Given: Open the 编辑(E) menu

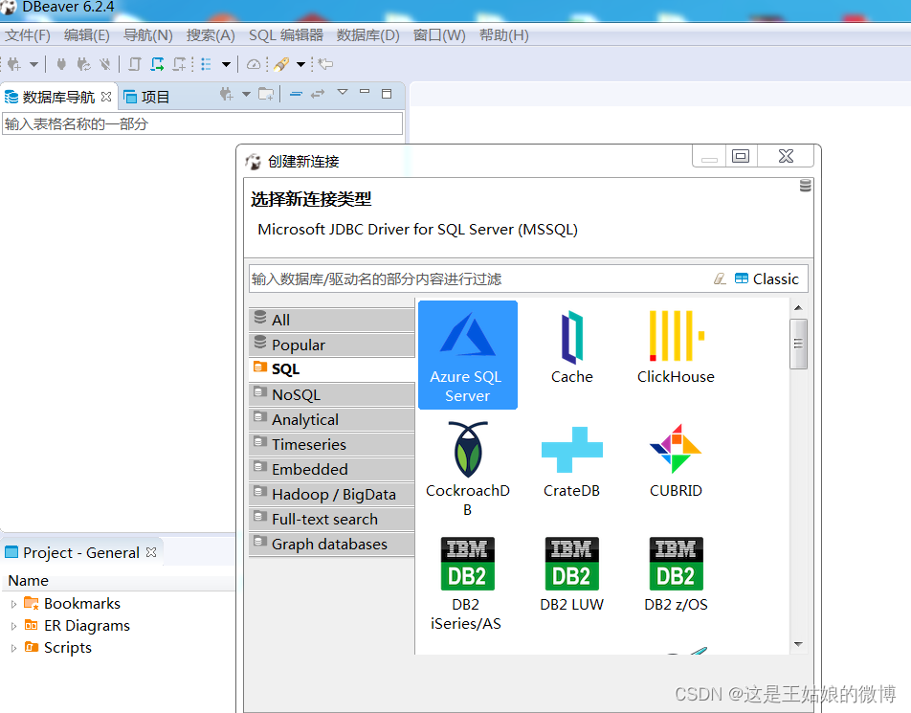Looking at the screenshot, I should point(86,35).
